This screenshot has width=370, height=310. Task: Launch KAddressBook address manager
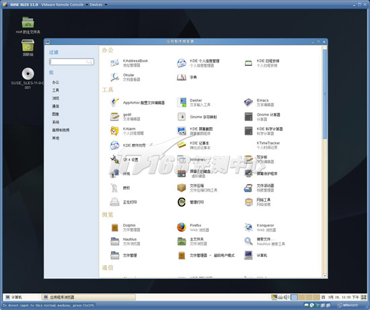129,63
